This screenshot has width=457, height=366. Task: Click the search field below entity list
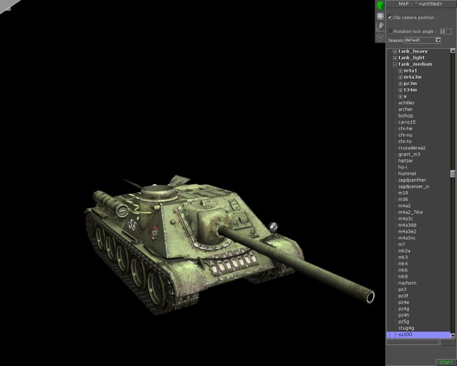(413, 342)
